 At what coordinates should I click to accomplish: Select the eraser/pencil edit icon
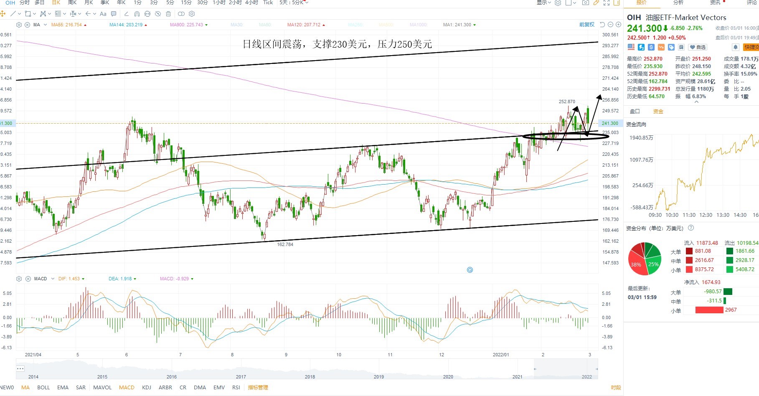tap(127, 14)
